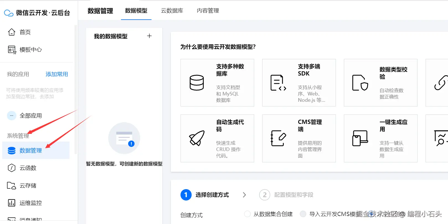The height and width of the screenshot is (224, 448).
Task: Select the 从数据集合创建 radio option
Action: 248,214
